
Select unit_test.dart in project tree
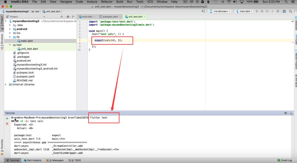[28, 49]
